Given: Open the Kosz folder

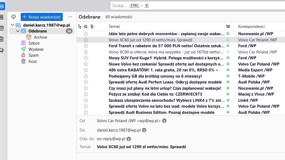Looking at the screenshot, I should pos(32,61).
